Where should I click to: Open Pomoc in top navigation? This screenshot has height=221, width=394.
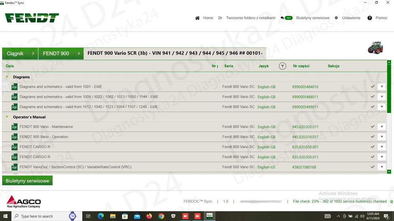[381, 18]
